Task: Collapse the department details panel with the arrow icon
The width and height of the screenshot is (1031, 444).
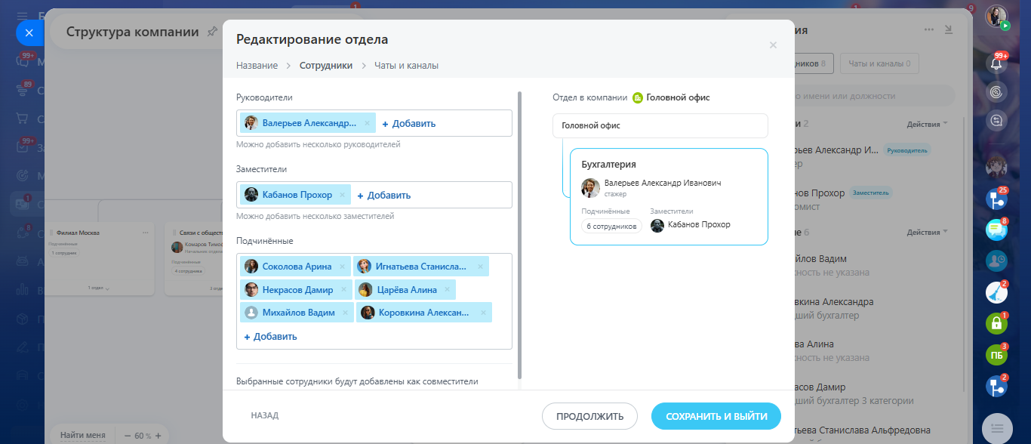Action: [x=949, y=29]
